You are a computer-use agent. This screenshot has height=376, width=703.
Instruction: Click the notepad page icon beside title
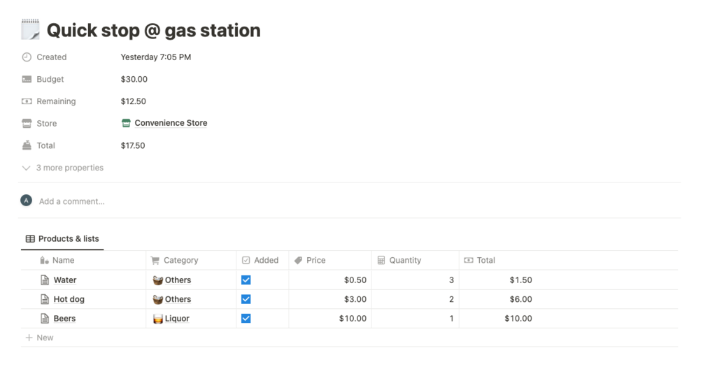[31, 30]
